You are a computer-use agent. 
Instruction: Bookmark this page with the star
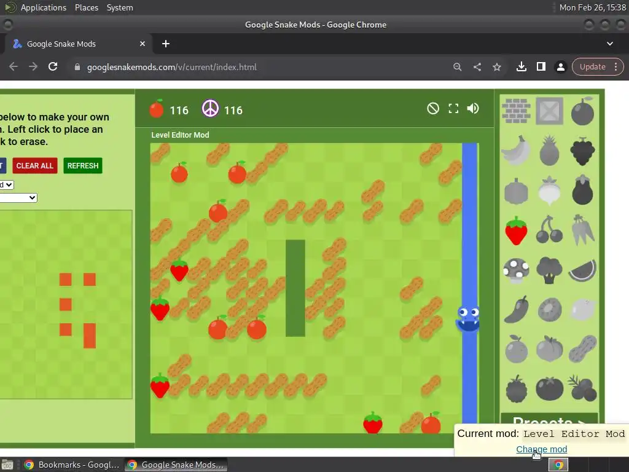(x=496, y=67)
